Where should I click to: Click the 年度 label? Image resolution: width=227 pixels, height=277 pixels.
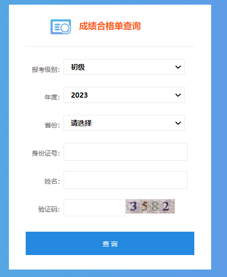[52, 97]
